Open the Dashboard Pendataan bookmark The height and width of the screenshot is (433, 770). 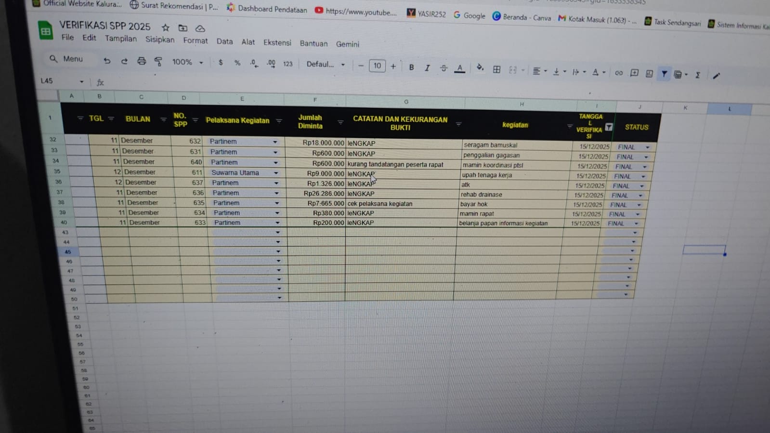point(267,9)
